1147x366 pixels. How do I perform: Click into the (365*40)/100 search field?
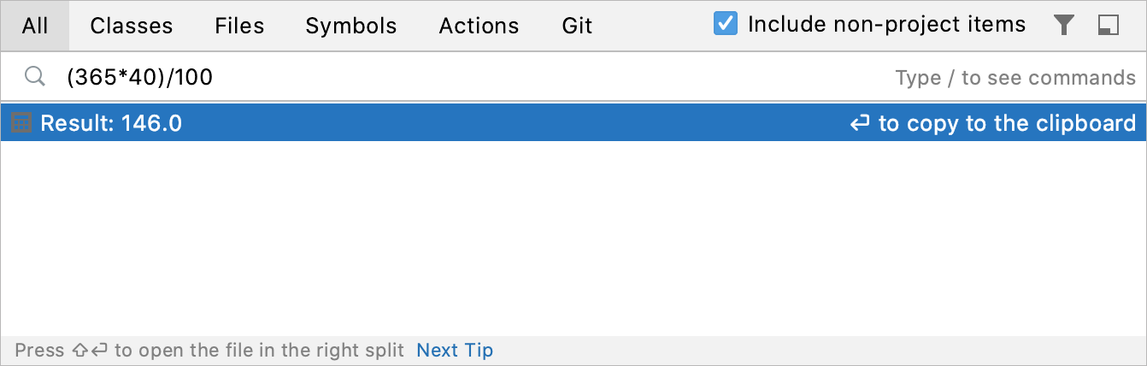click(427, 78)
